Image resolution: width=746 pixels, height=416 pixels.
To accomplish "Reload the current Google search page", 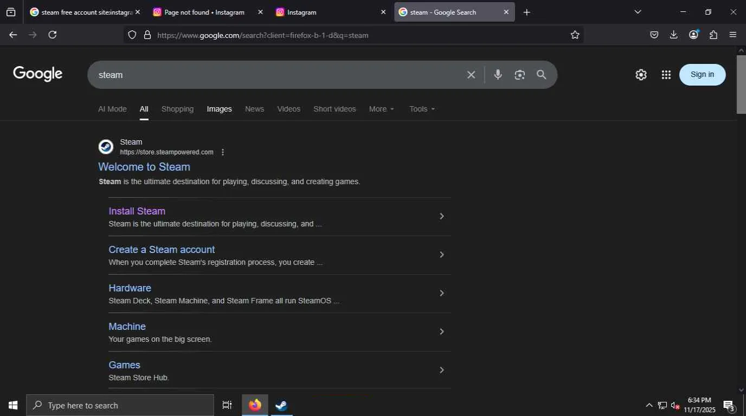I will click(53, 35).
